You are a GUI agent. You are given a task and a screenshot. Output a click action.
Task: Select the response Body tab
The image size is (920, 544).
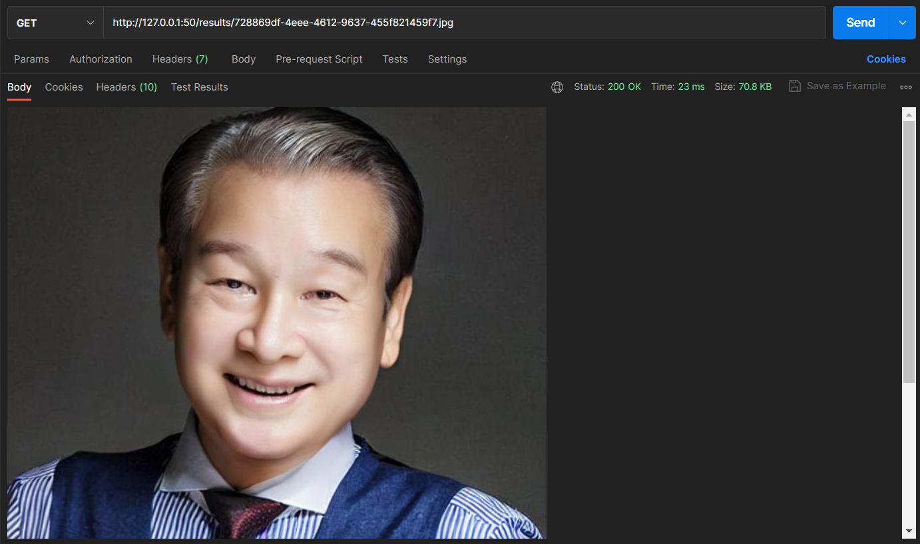(x=19, y=87)
